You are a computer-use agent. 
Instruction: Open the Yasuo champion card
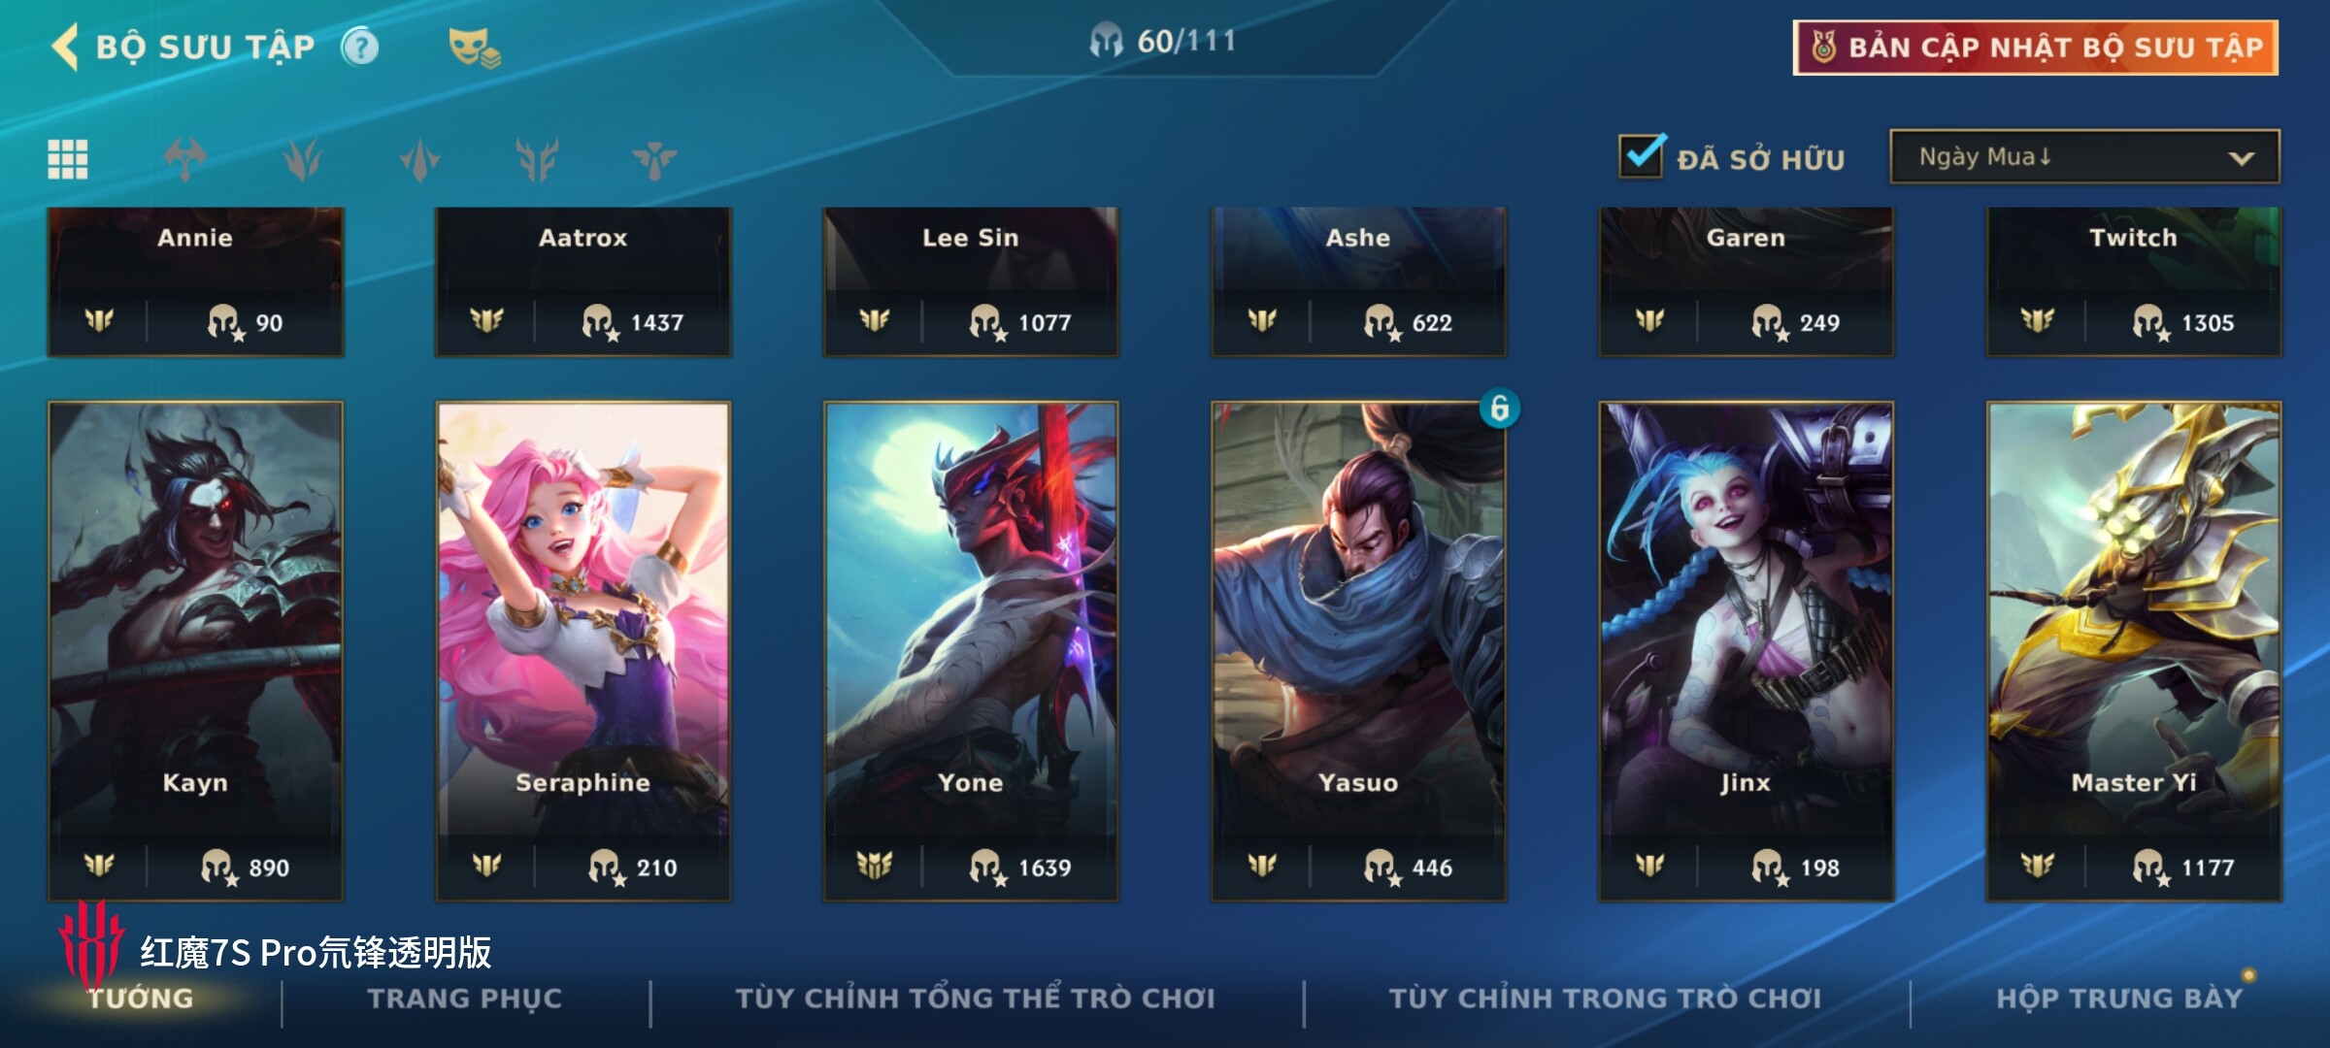[1358, 651]
